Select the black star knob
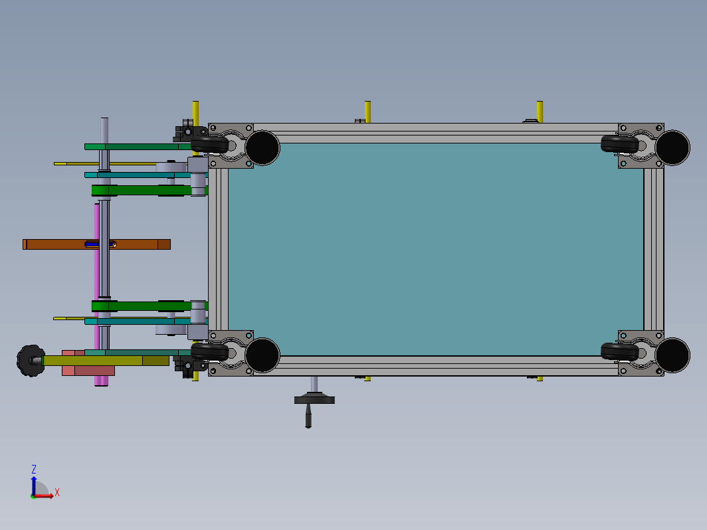 click(30, 361)
